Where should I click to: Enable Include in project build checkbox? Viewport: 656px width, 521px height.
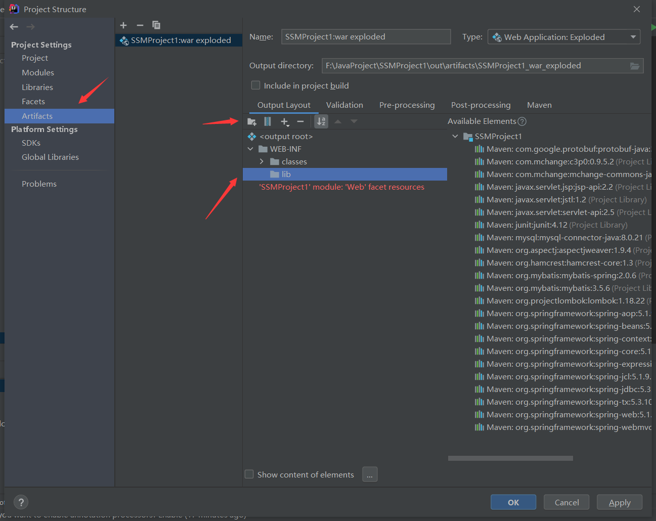[x=256, y=85]
